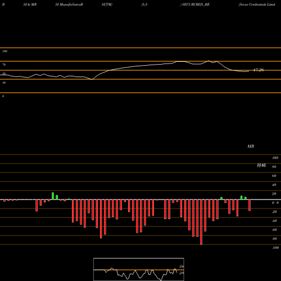The height and width of the screenshot is (281, 281).
Task: Click the overlapping MR value label near 80
Action: [261, 165]
